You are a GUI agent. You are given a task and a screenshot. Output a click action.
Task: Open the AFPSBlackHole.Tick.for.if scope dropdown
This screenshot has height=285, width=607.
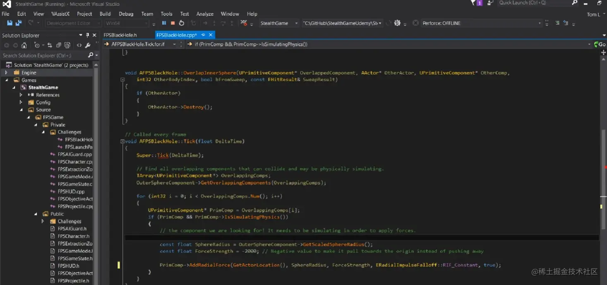[x=174, y=44]
